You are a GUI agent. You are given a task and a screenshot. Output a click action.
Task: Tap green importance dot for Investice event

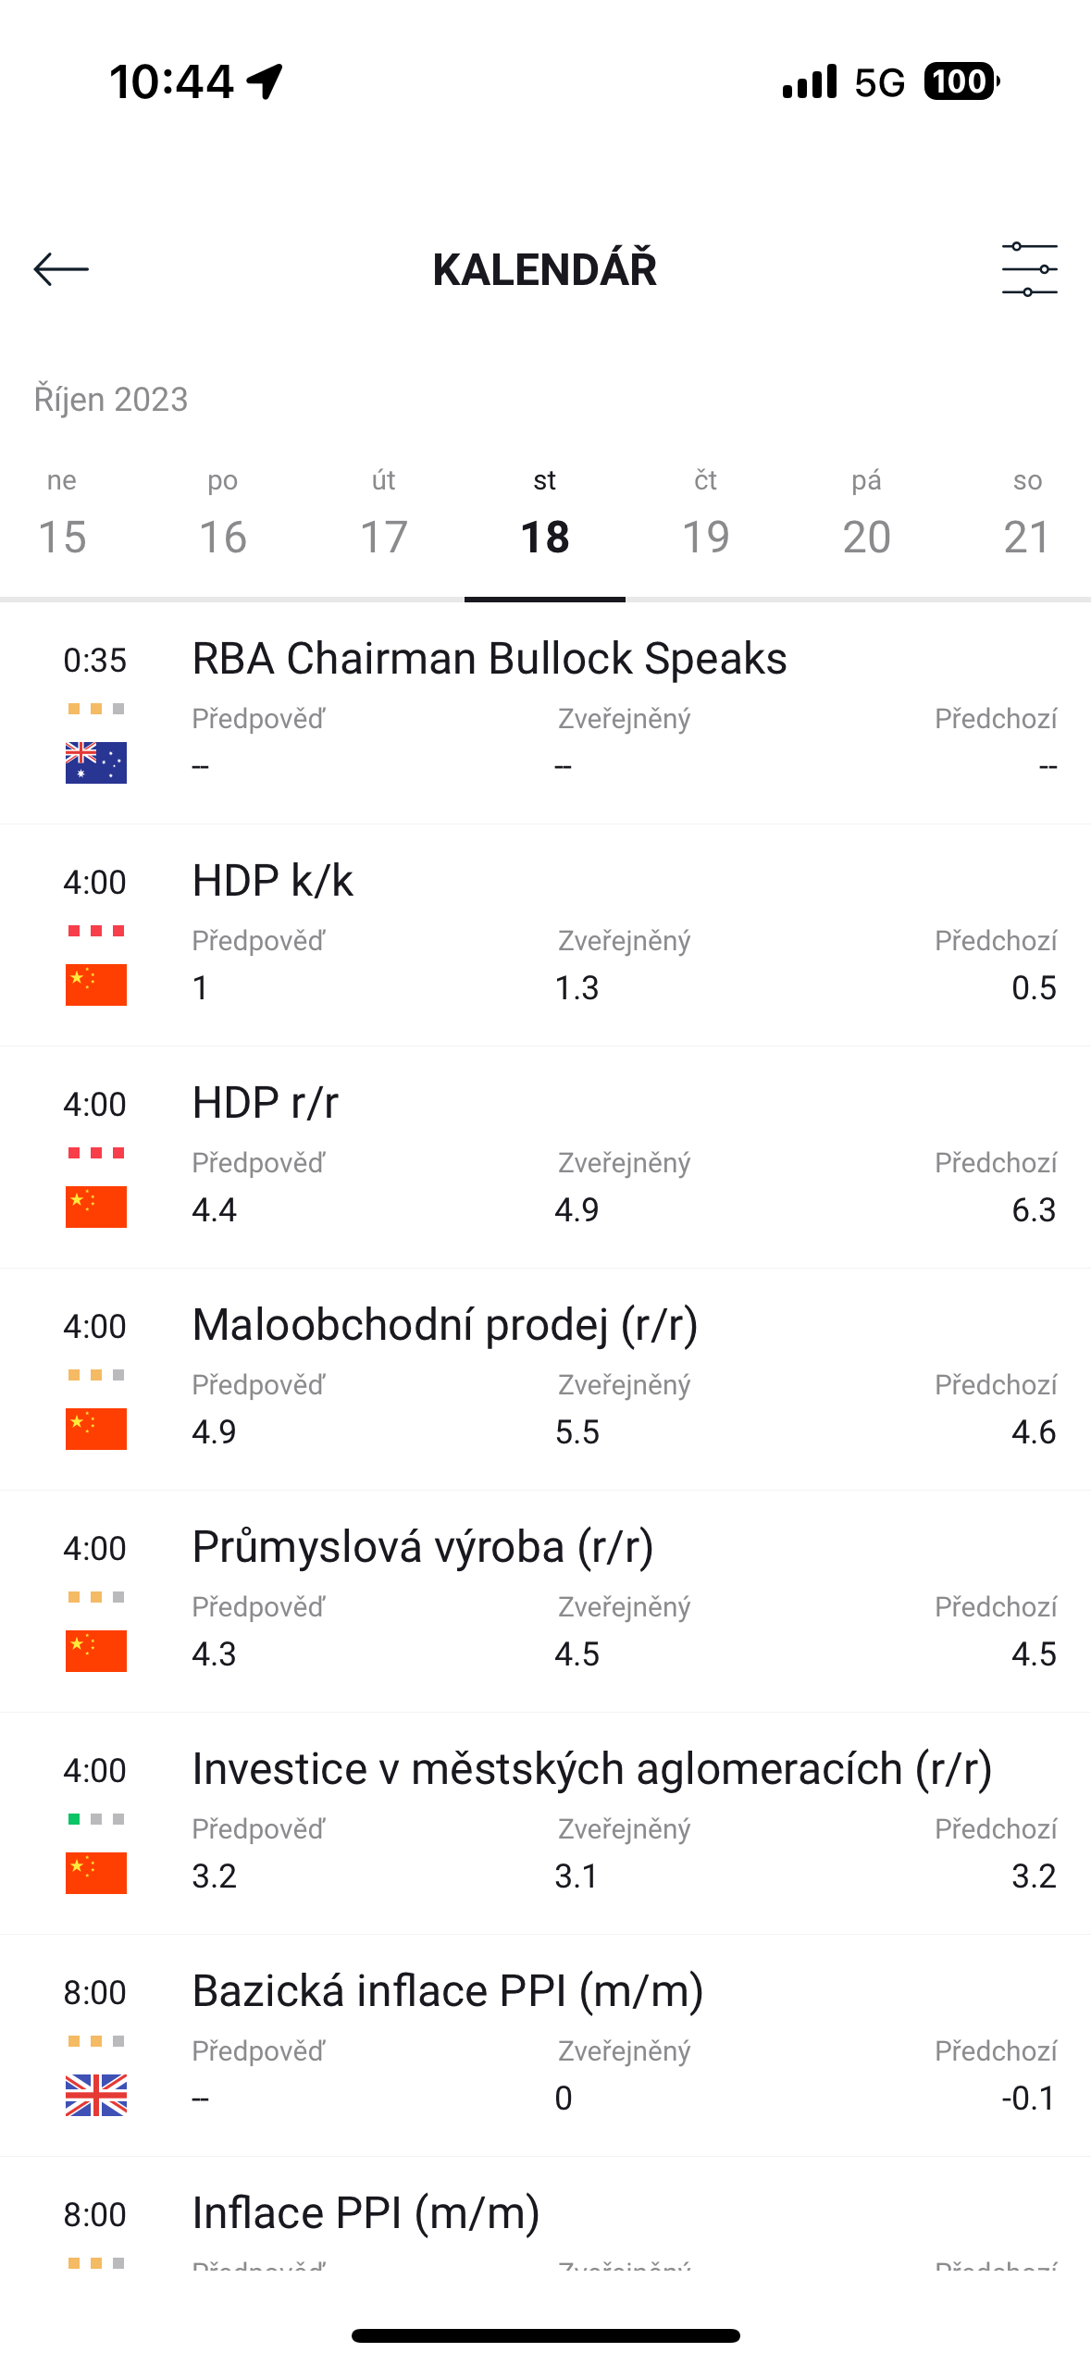[x=74, y=1819]
